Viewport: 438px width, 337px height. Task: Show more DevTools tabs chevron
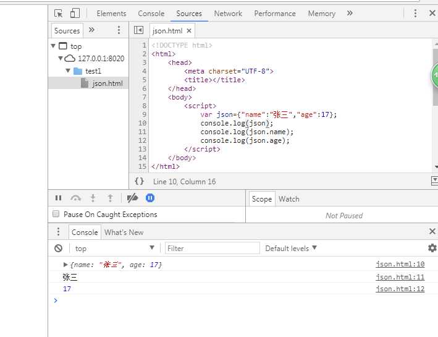[x=350, y=13]
